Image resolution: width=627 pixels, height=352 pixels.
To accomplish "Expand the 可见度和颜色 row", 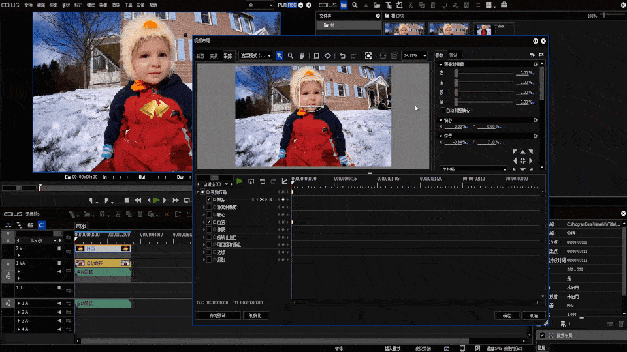I will [204, 245].
